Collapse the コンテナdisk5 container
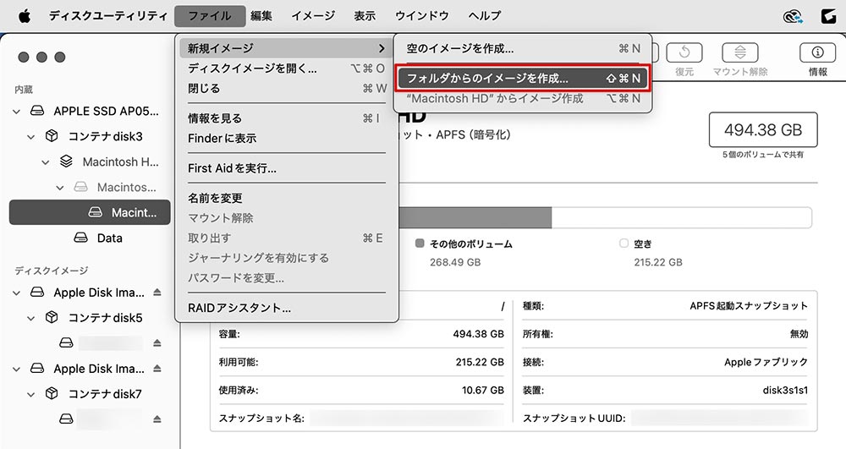The width and height of the screenshot is (846, 449). (x=32, y=319)
